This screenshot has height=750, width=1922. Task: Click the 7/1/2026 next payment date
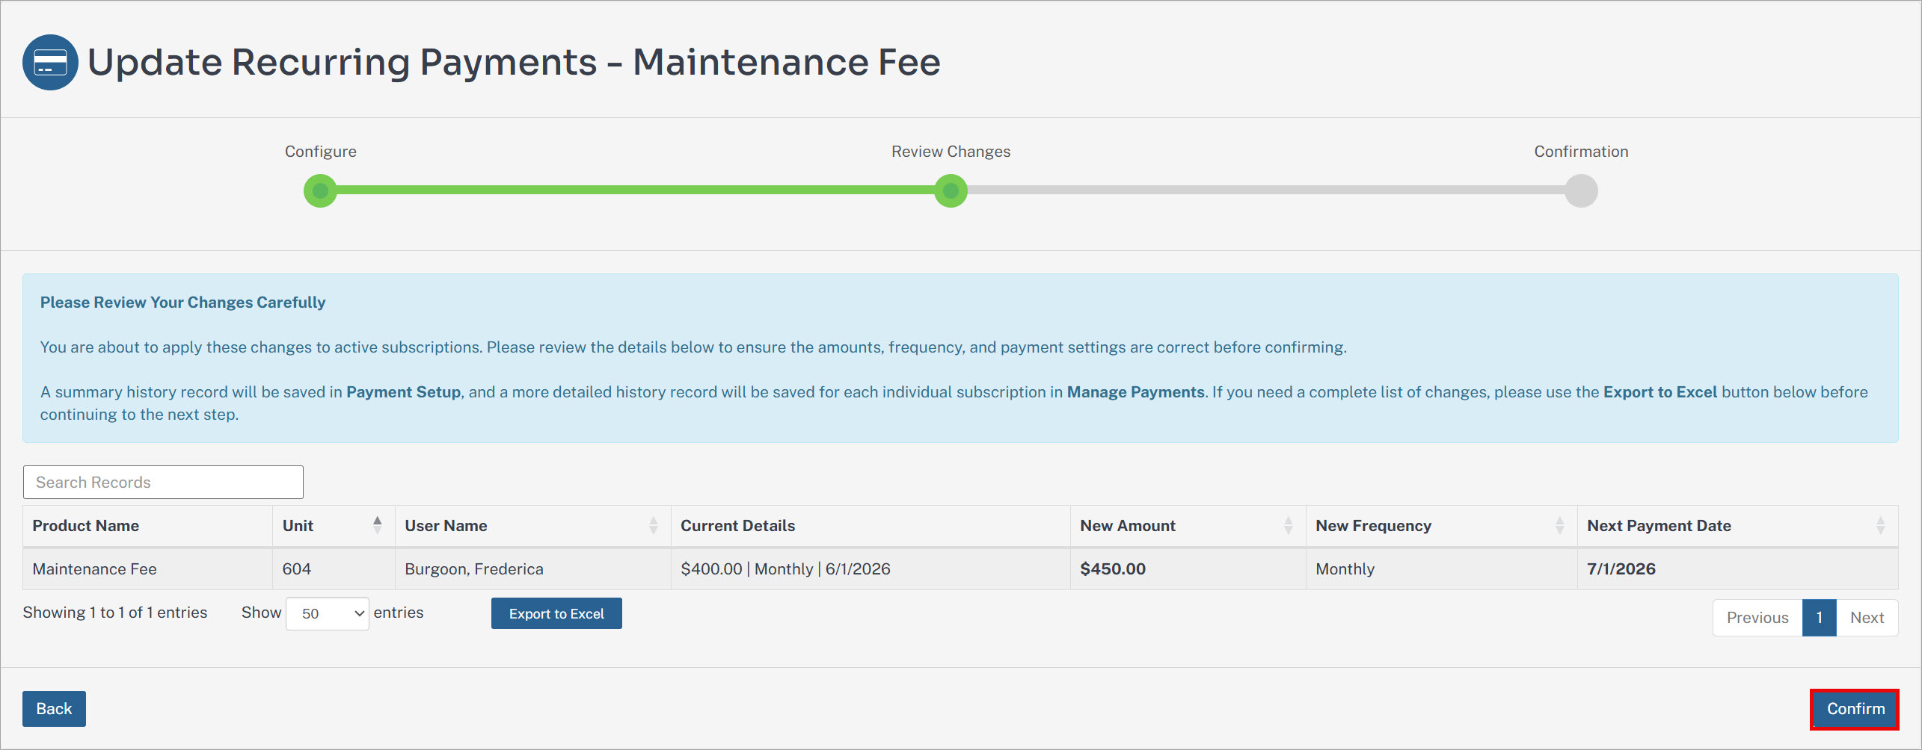tap(1621, 569)
